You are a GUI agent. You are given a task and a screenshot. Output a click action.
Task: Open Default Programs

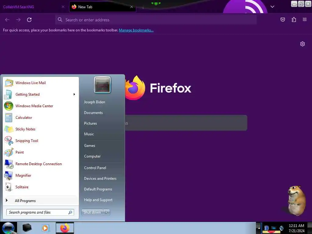[x=98, y=189]
